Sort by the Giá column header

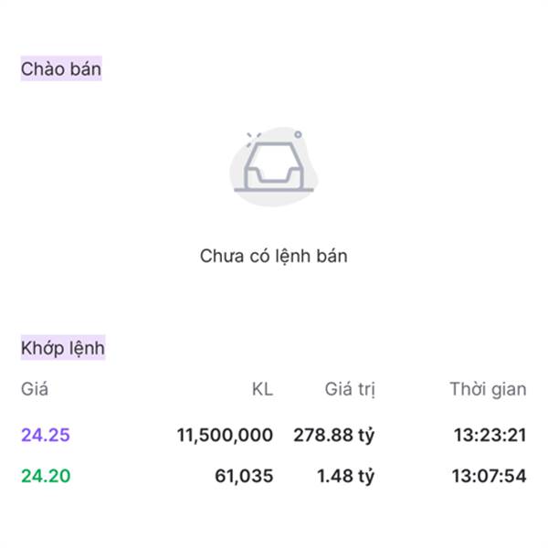(x=35, y=389)
